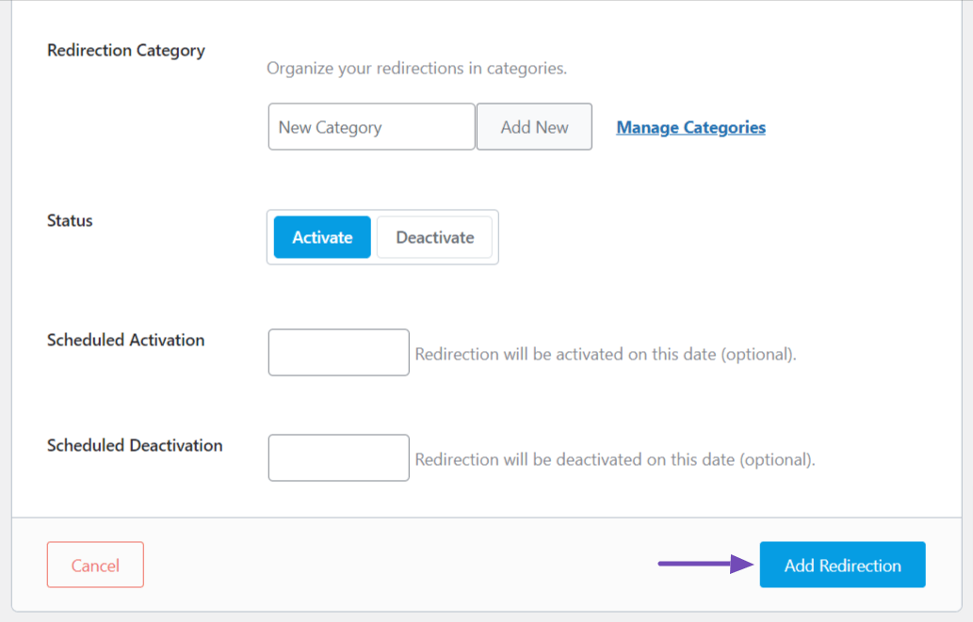Open the Manage Categories link
The image size is (973, 622).
click(690, 127)
